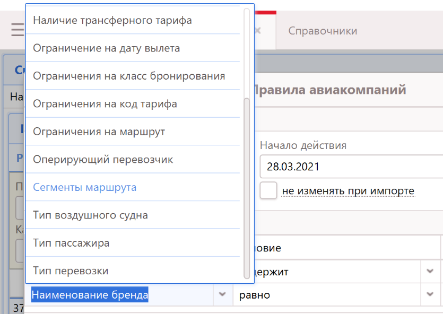
Task: Switch to the Справочники tab
Action: tap(323, 31)
